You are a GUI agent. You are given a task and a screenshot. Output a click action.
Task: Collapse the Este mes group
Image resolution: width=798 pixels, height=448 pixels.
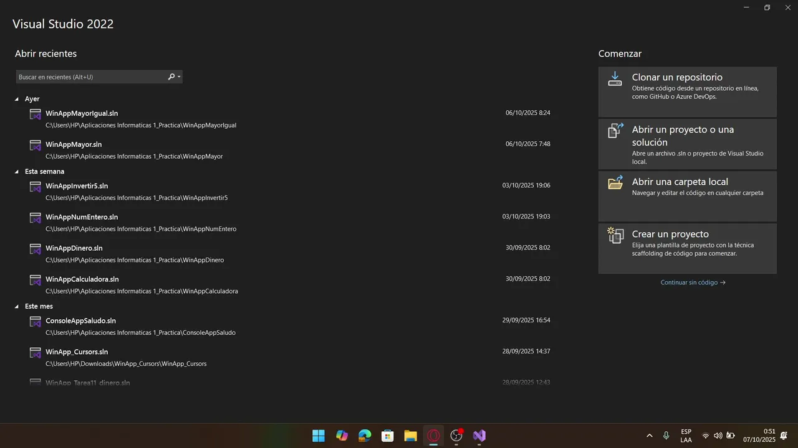tap(17, 307)
